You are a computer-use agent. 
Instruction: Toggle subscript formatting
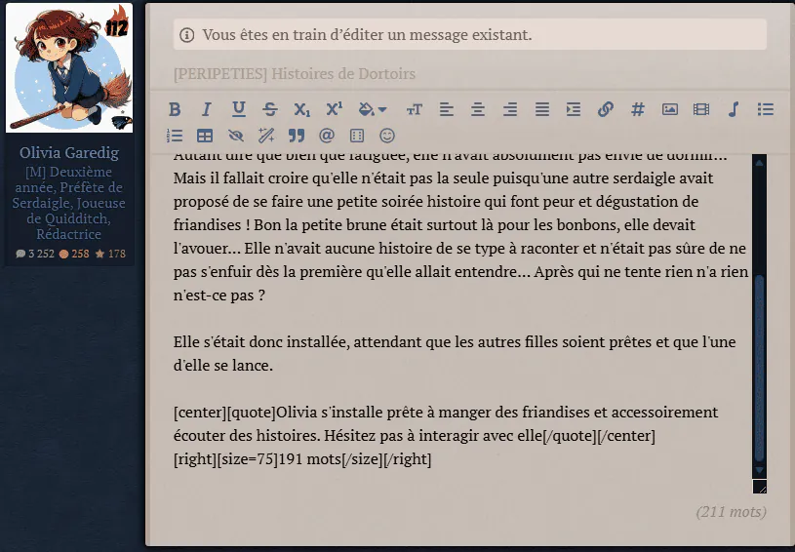[x=301, y=109]
